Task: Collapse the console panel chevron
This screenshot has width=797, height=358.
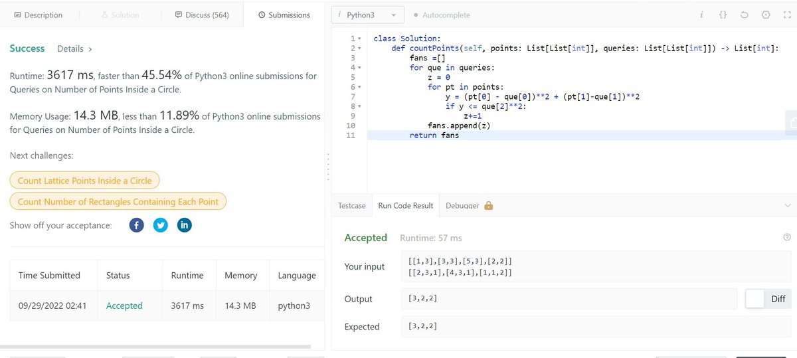Action: point(788,205)
